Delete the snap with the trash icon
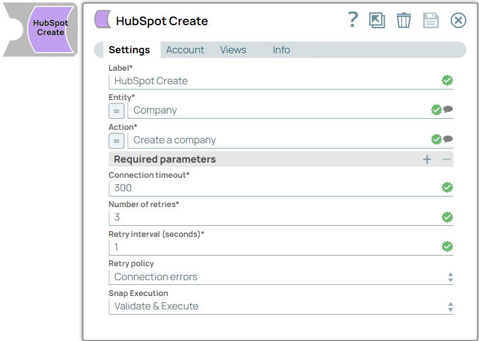 coord(403,20)
